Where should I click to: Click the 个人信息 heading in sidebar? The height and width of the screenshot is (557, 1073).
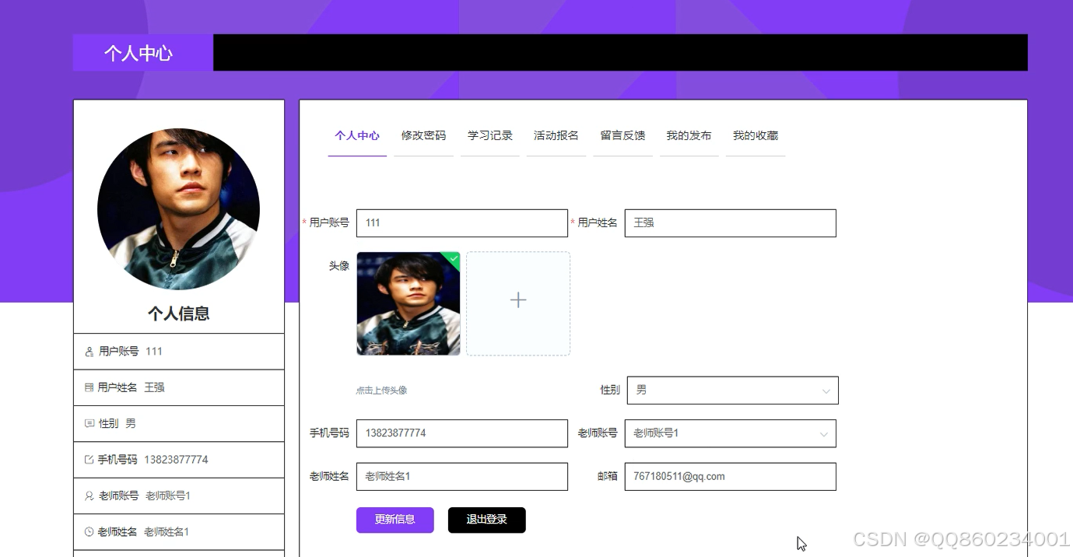pyautogui.click(x=179, y=314)
